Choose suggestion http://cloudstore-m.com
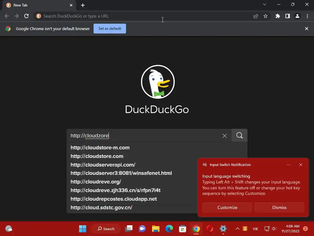The width and height of the screenshot is (314, 236). coord(157,147)
